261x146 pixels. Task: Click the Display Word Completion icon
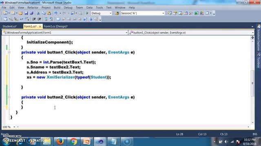(22, 19)
